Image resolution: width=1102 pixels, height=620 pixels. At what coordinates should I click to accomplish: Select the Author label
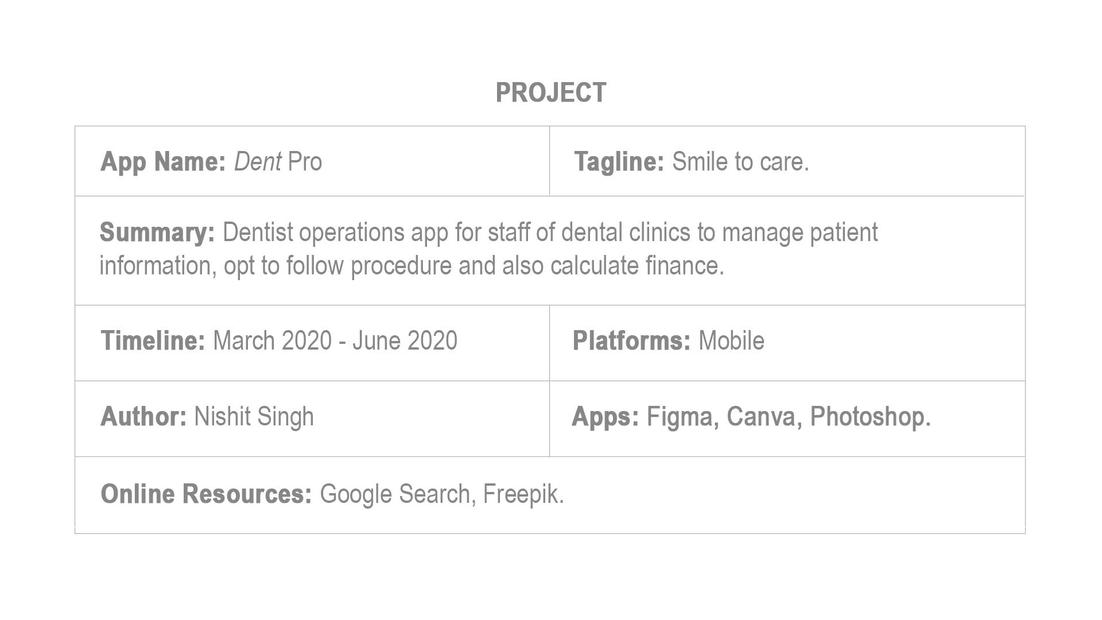[143, 417]
